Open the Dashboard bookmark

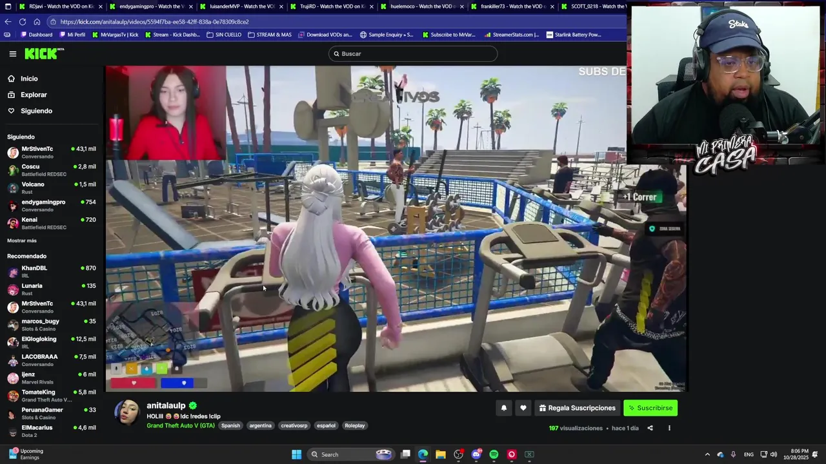[36, 35]
